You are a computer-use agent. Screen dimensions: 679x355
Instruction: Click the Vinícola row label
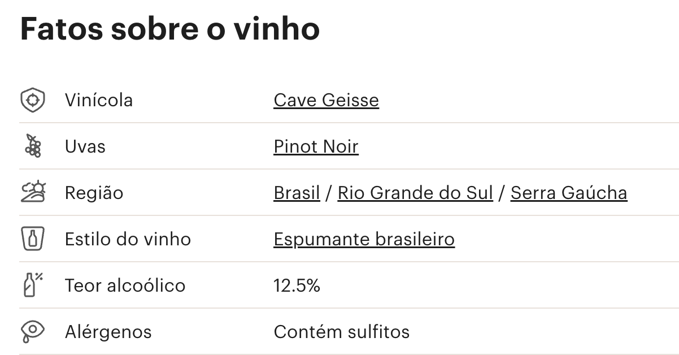tap(99, 100)
